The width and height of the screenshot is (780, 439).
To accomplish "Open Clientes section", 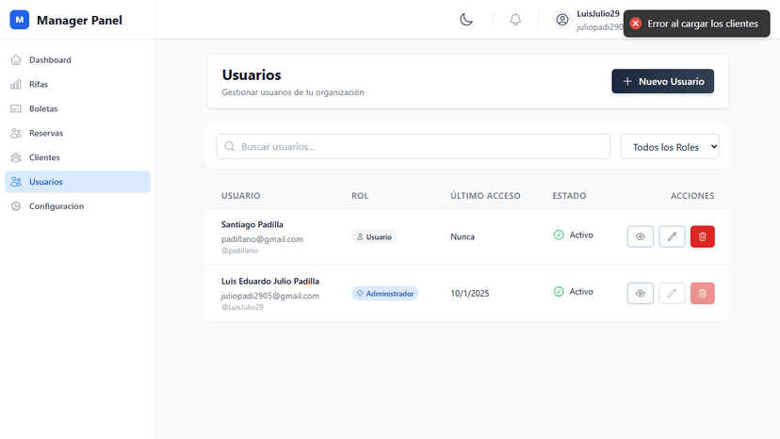I will pyautogui.click(x=44, y=157).
